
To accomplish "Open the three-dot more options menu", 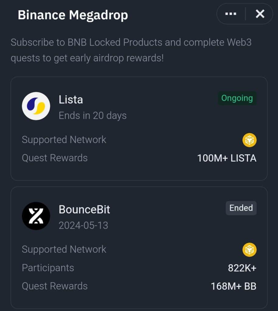I will click(230, 14).
